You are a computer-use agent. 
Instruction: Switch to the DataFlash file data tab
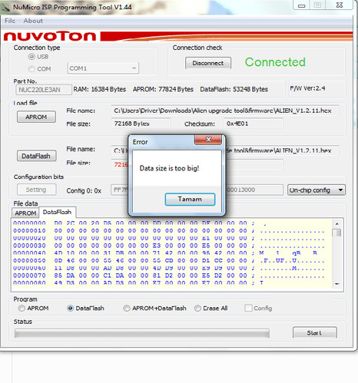point(58,213)
